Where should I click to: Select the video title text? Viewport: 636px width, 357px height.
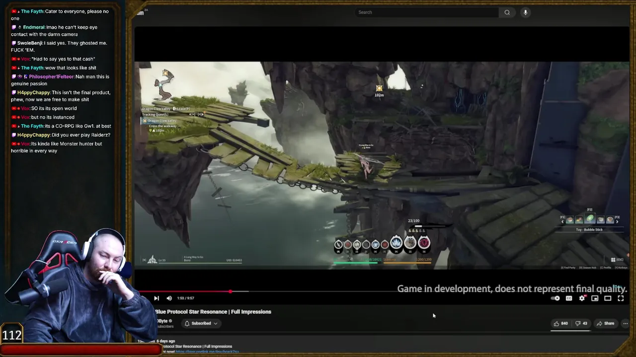213,312
